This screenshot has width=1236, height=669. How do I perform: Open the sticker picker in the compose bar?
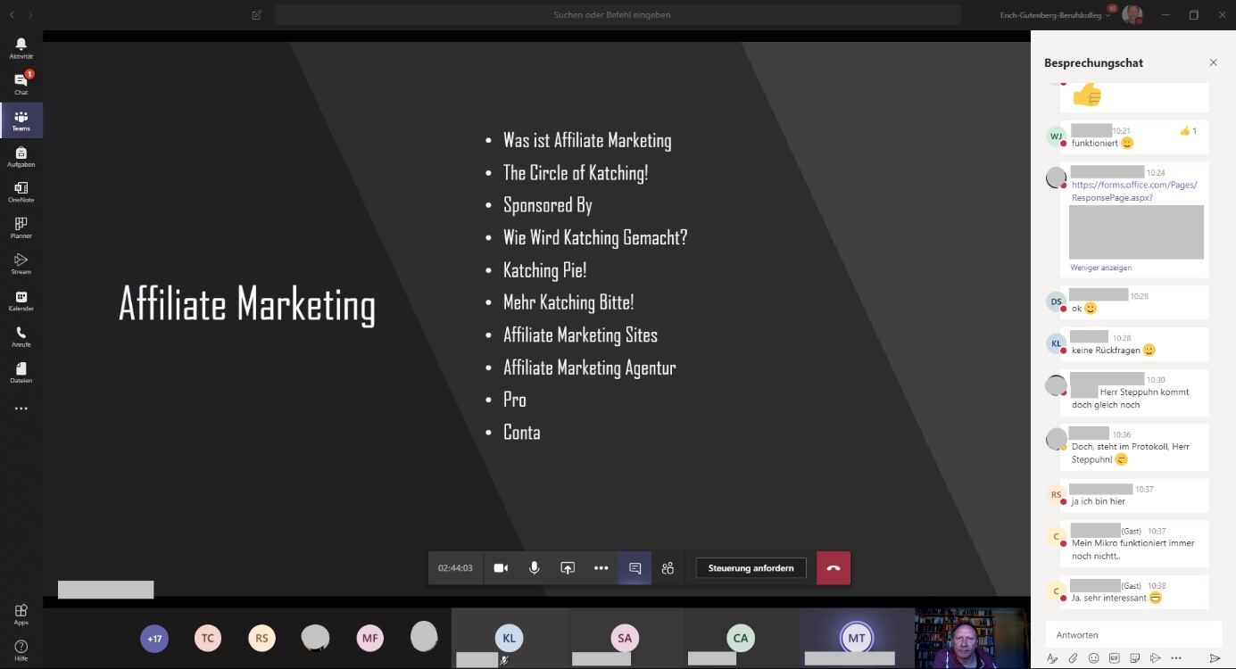1134,657
